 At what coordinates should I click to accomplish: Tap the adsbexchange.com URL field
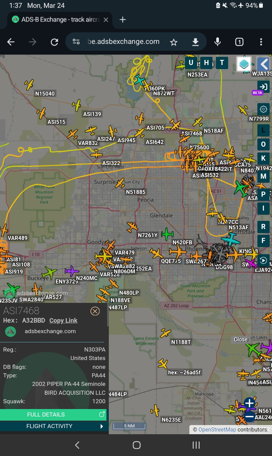[x=124, y=42]
